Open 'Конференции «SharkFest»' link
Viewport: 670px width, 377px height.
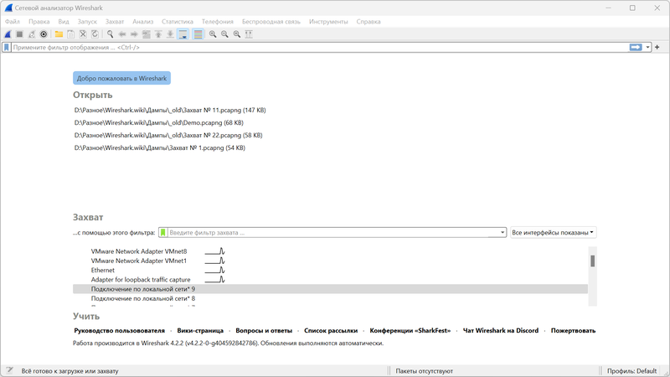pyautogui.click(x=410, y=330)
